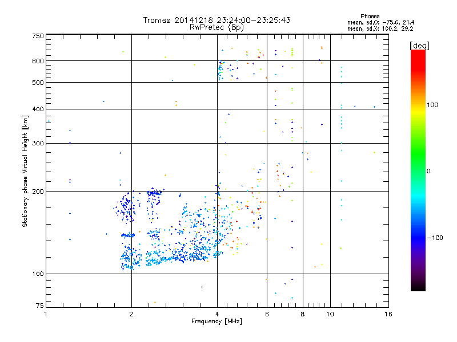Screen dimensions: 457x342
Task: Click the '500' y-axis tick label
Action: click(x=38, y=83)
